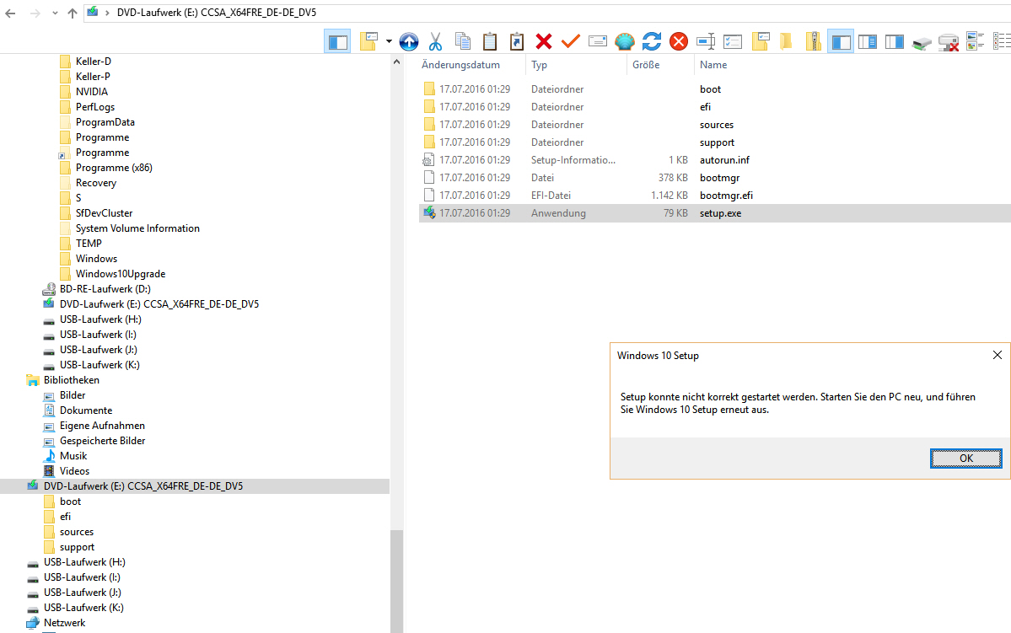Close the Windows 10 Setup dialog
Screen dimensions: 1011x633
(x=997, y=355)
